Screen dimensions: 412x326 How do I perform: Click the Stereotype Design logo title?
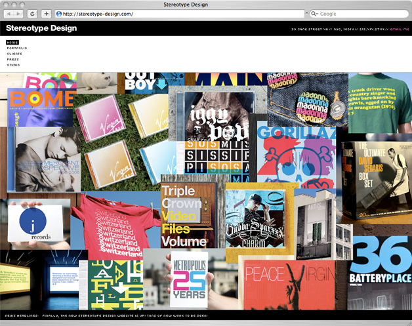tap(41, 28)
